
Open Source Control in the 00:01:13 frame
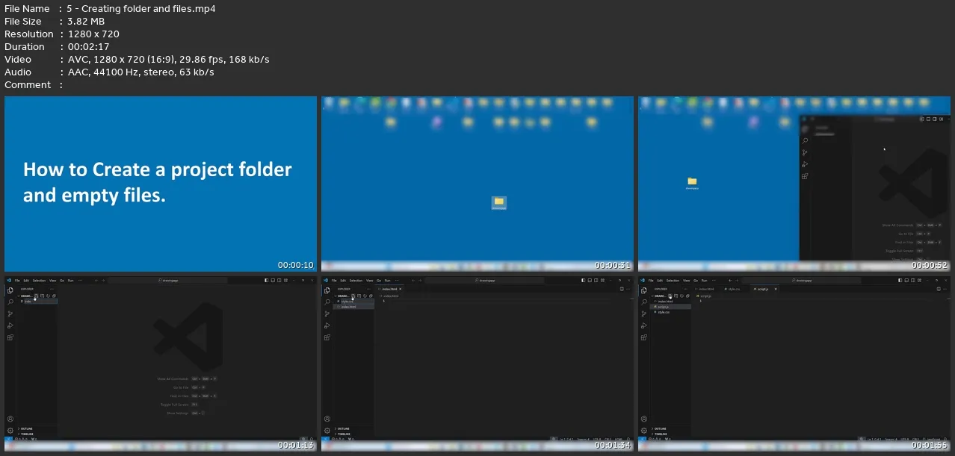[10, 314]
